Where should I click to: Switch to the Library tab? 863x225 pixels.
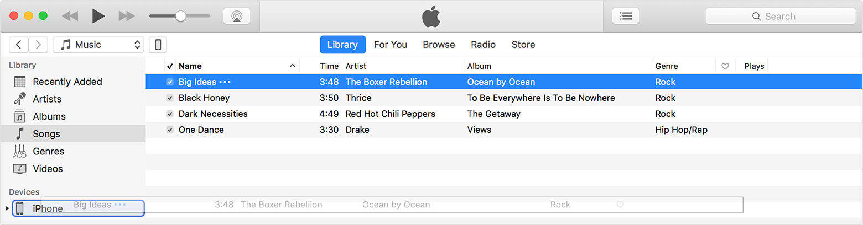coord(342,45)
